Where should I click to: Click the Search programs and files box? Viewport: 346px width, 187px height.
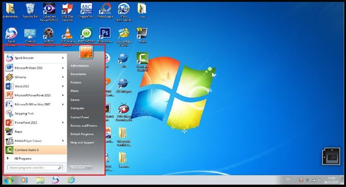[33, 167]
